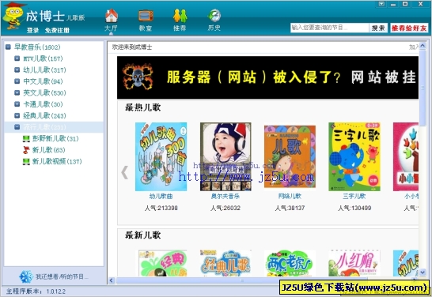
Task: Expand the 卡通儿歌(30) node
Action: [x=17, y=104]
